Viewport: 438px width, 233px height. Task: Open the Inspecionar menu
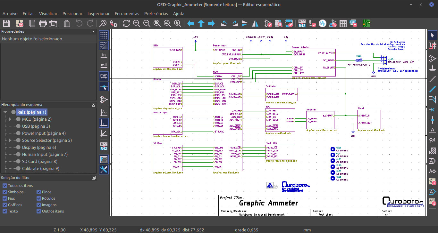pos(98,13)
